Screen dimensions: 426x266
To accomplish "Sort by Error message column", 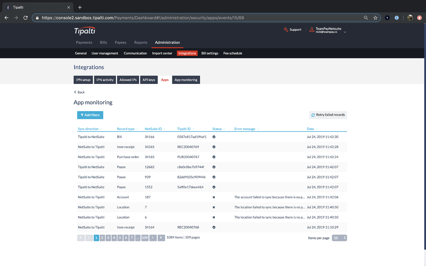I will [x=247, y=129].
